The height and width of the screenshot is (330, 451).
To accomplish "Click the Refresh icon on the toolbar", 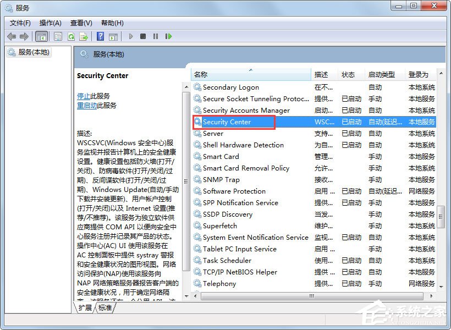I will coord(71,36).
